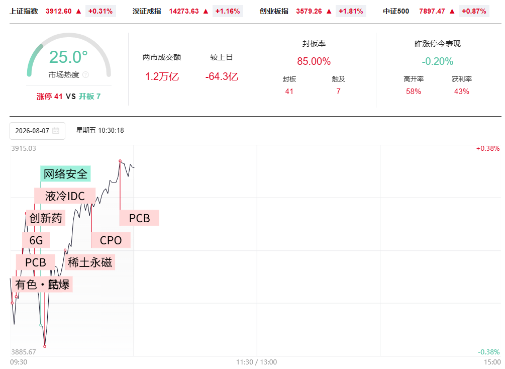This screenshot has height=369, width=505.
Task: Open the calendar icon in the date field
Action: (56, 131)
